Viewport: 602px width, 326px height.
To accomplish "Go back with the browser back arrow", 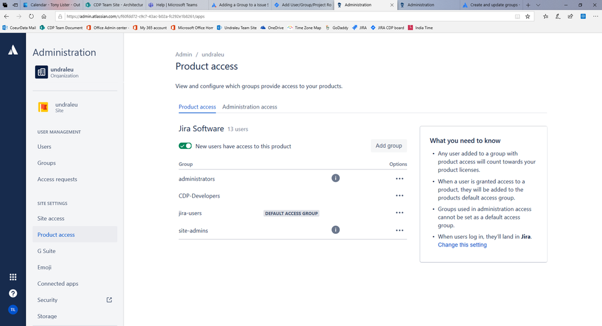I will (x=7, y=16).
